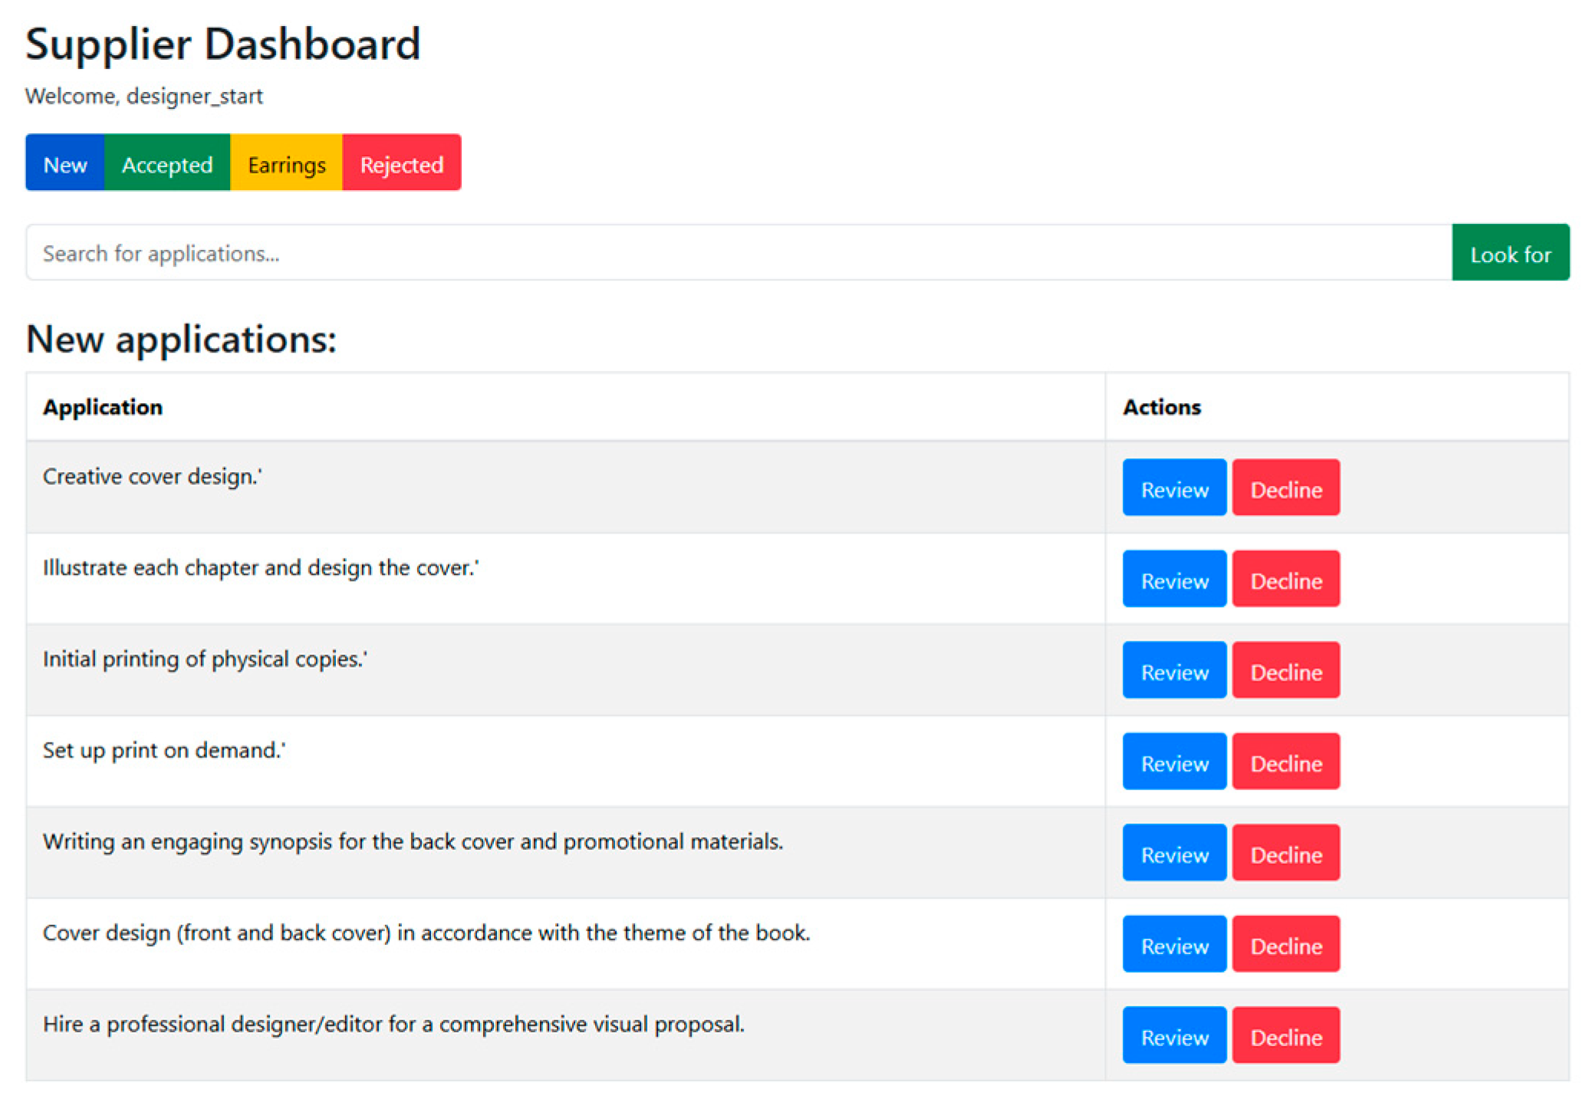1589x1109 pixels.
Task: Decline the Creative cover design application
Action: pyautogui.click(x=1285, y=488)
